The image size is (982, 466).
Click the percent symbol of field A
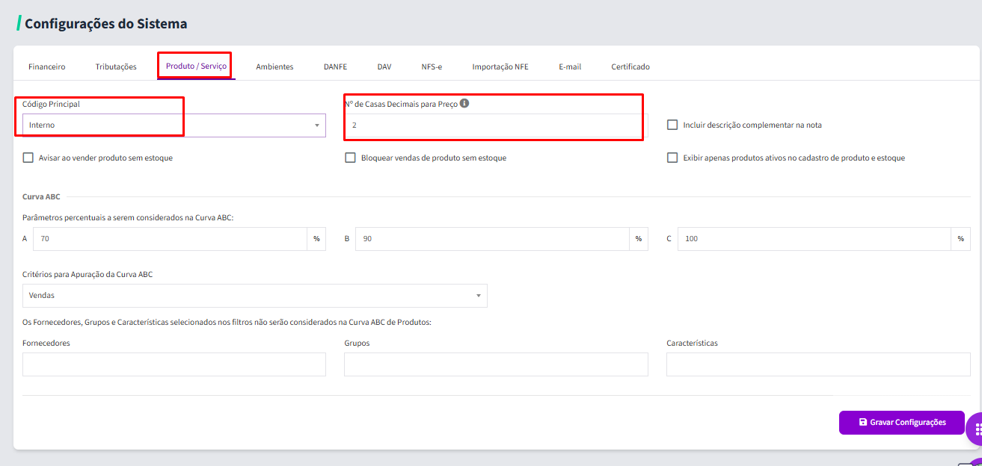coord(316,239)
